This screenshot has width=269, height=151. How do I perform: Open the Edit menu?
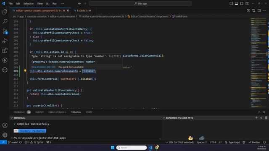pyautogui.click(x=18, y=3)
